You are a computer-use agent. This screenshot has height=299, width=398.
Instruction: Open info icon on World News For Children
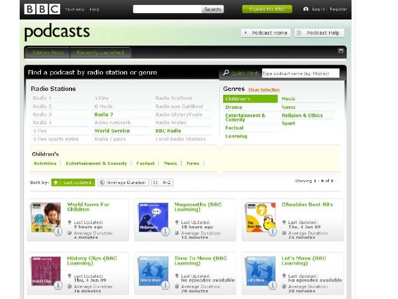click(58, 231)
